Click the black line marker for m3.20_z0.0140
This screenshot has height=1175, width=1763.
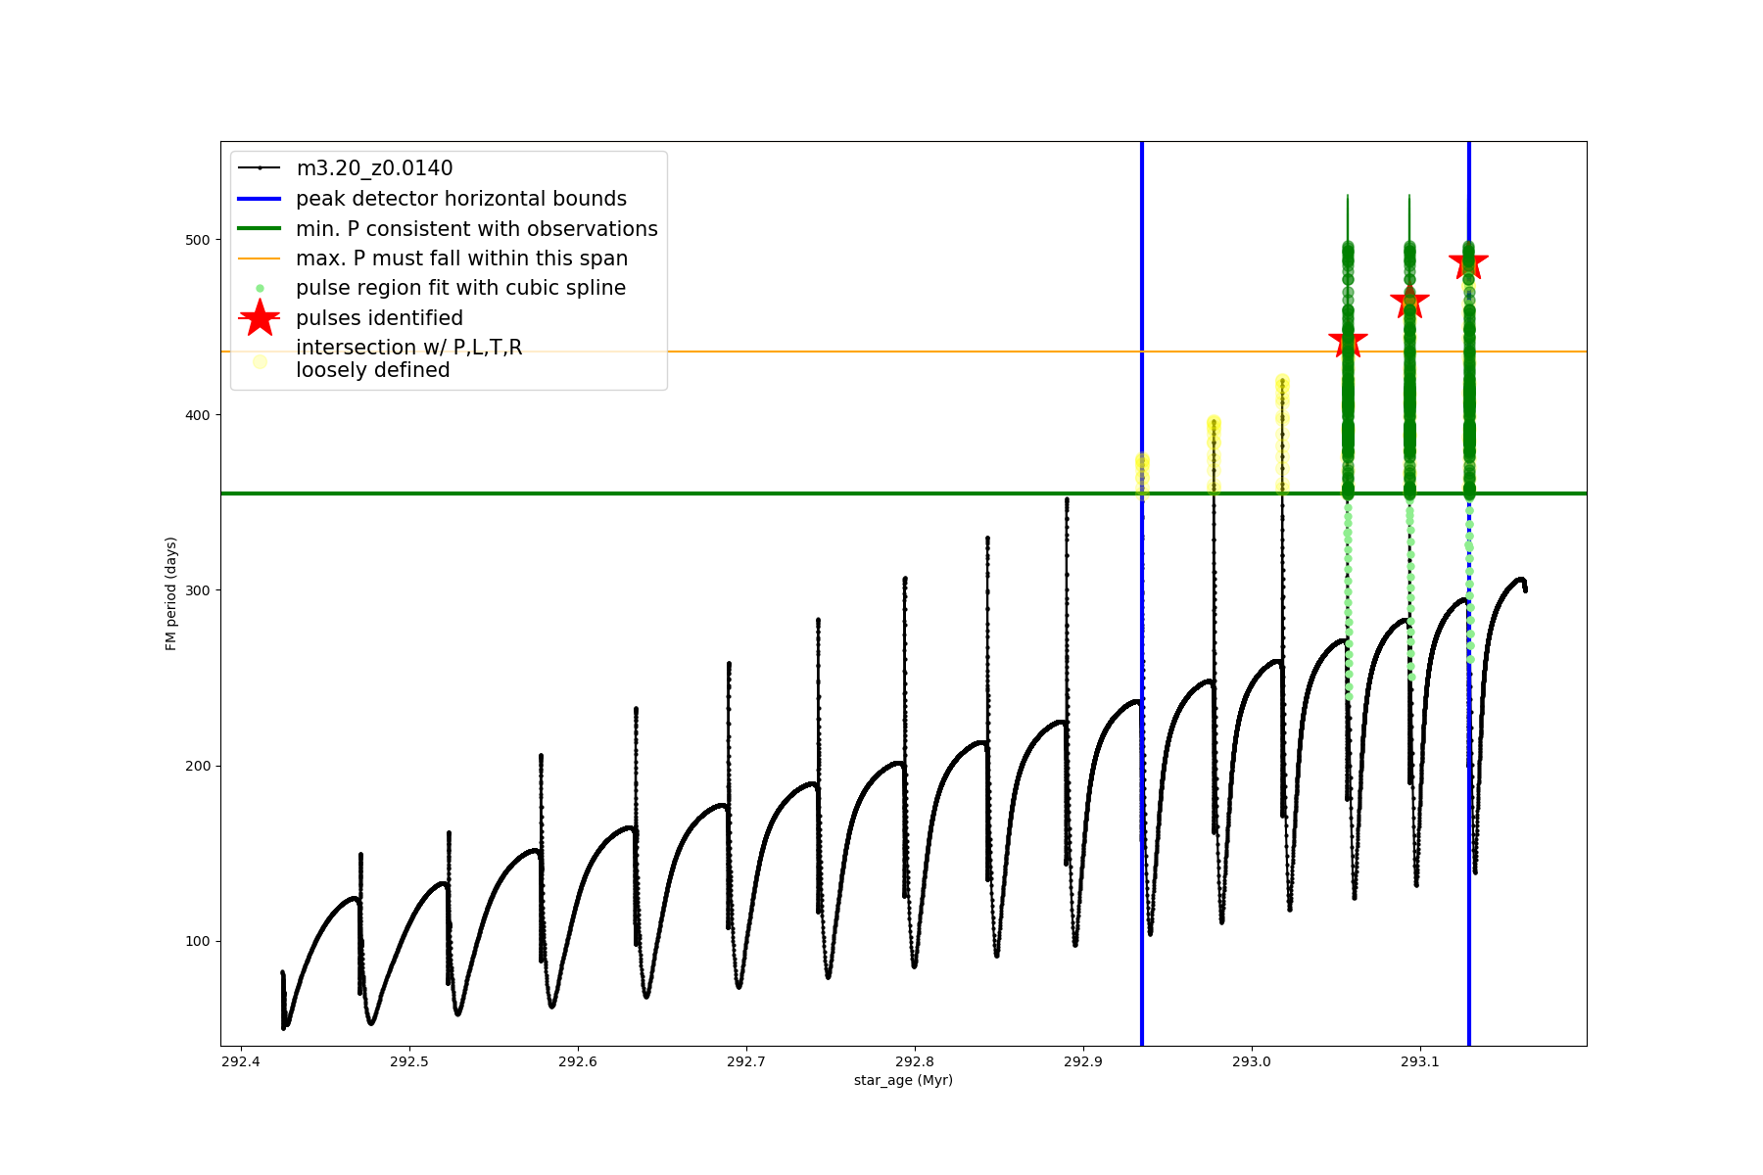[x=260, y=168]
